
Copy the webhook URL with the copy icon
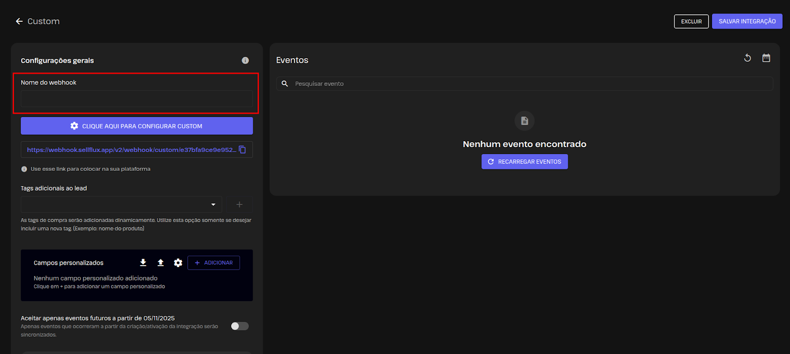coord(242,150)
